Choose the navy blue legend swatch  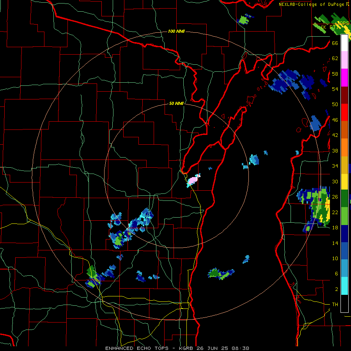(x=344, y=234)
